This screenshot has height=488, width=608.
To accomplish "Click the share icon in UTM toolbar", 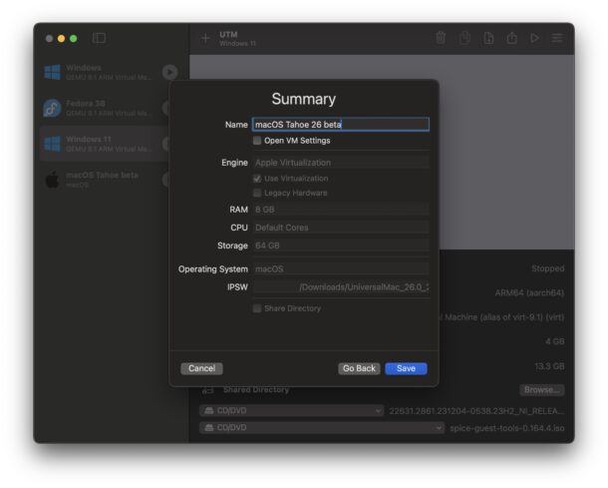I will click(512, 38).
